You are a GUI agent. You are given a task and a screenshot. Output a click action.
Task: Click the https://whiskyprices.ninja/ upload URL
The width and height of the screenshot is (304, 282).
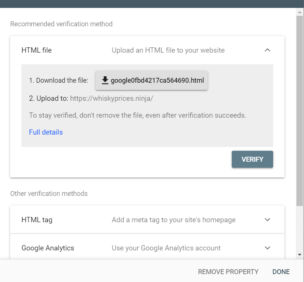tap(112, 99)
